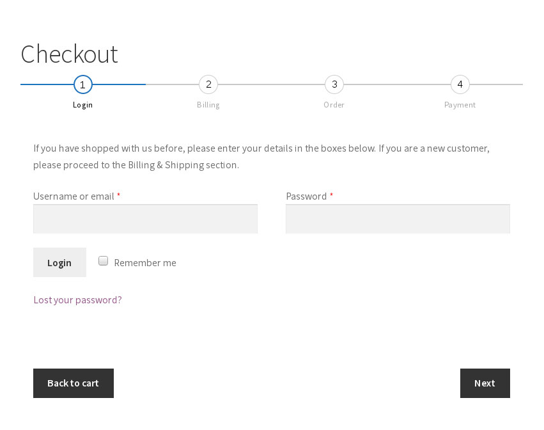
Task: Select the step 4 circle in the progress bar
Action: click(x=460, y=84)
